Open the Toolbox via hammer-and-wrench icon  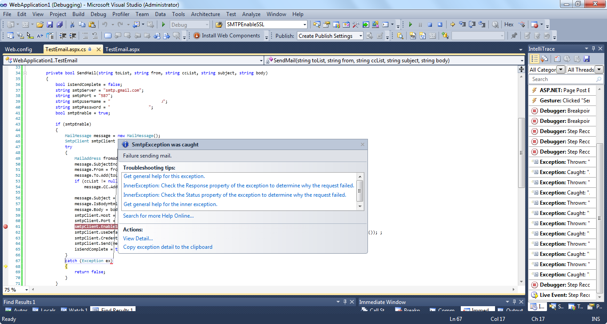pyautogui.click(x=355, y=24)
